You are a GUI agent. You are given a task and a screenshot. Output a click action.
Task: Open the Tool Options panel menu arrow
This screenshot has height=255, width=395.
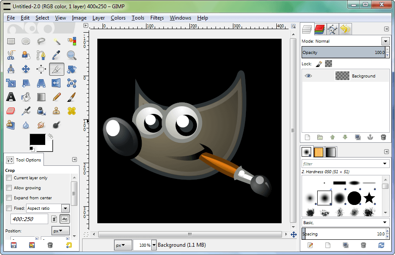point(74,159)
